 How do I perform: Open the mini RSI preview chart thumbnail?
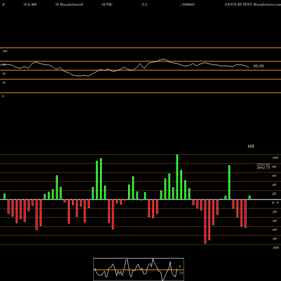[x=139, y=269]
